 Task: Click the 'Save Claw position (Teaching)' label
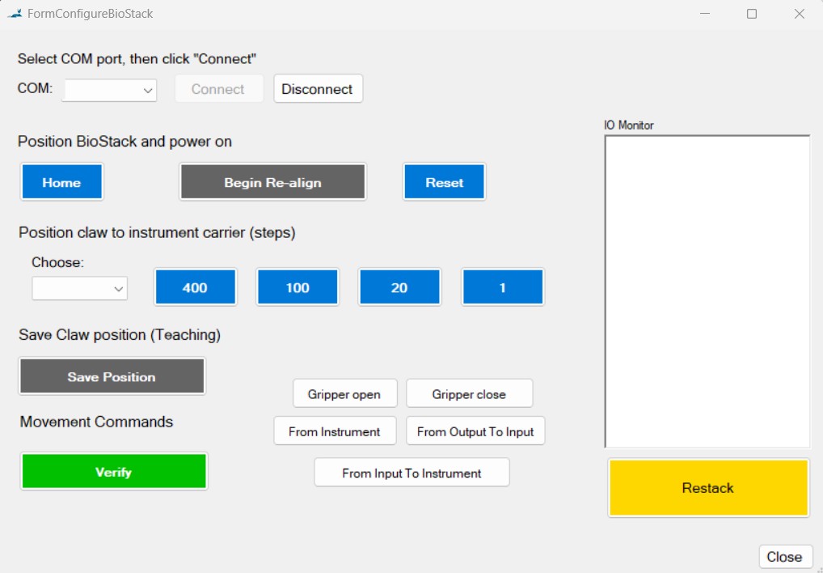(119, 334)
